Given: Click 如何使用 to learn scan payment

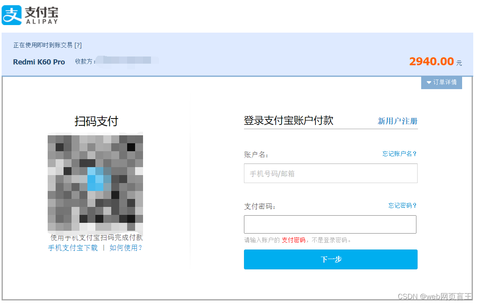Looking at the screenshot, I should 126,247.
